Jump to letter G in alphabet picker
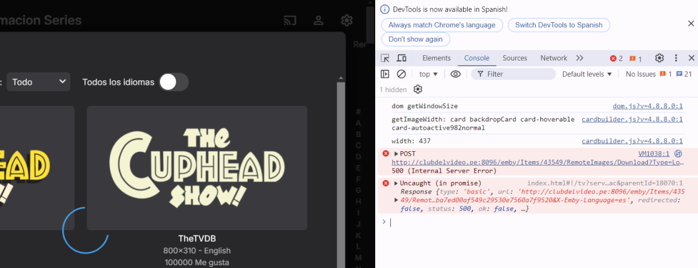Screen dimensions: 698x268 point(358,190)
